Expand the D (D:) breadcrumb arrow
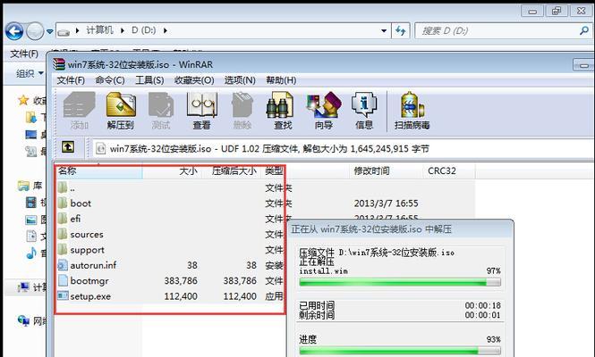Image resolution: width=595 pixels, height=357 pixels. (x=165, y=30)
